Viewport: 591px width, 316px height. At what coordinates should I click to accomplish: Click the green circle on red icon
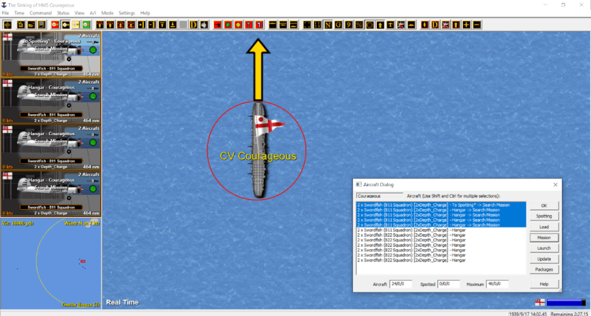(x=228, y=25)
